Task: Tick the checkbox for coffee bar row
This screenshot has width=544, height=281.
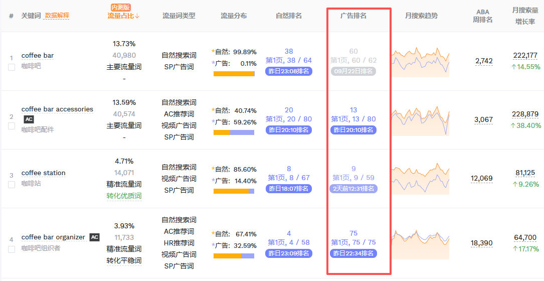Action: pyautogui.click(x=12, y=67)
